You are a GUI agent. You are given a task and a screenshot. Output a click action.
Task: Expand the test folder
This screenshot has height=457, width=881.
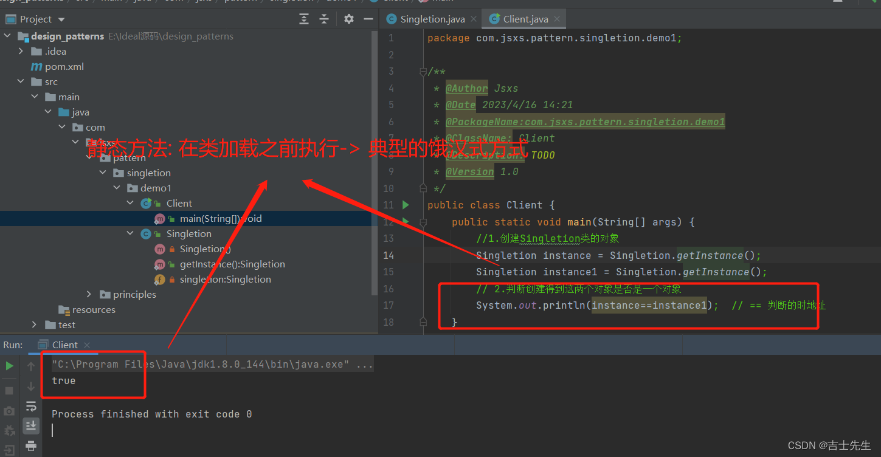(x=35, y=325)
